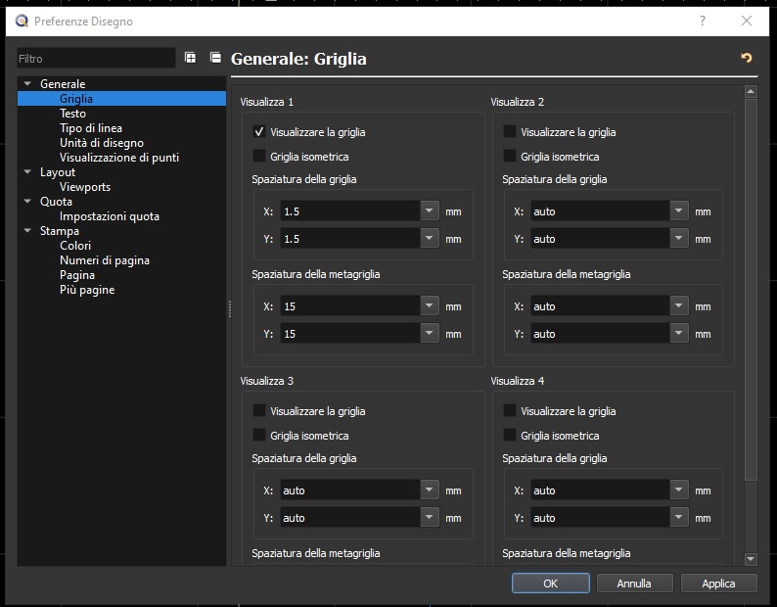777x607 pixels.
Task: Click the orange reset arrow icon
Action: (x=747, y=58)
